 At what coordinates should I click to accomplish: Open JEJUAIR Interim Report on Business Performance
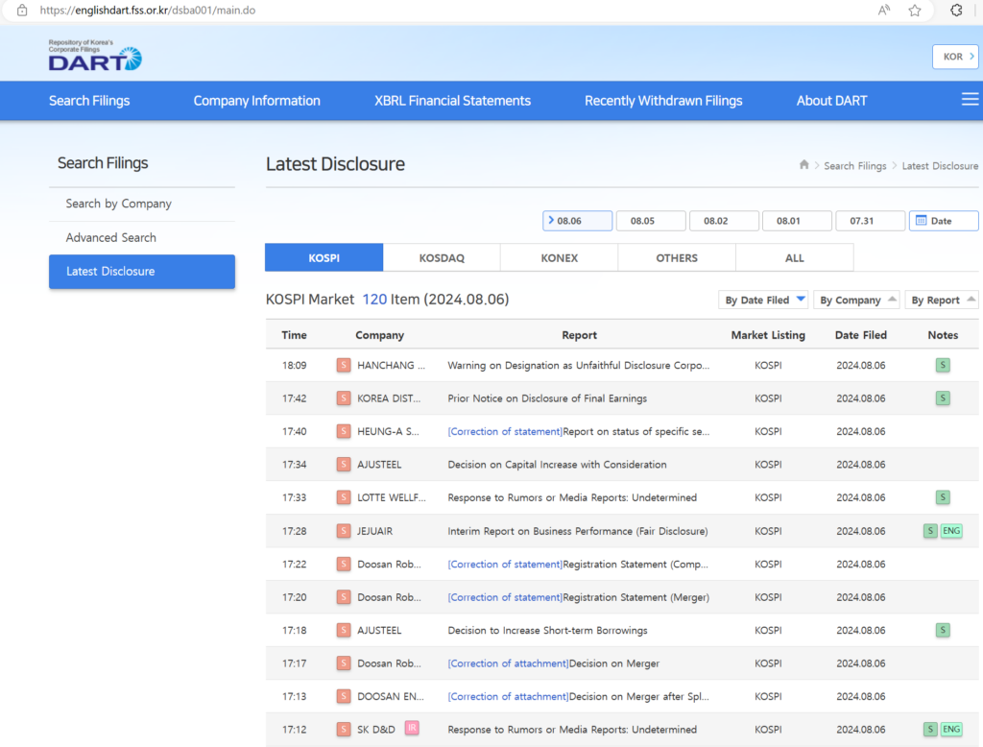[x=577, y=531]
